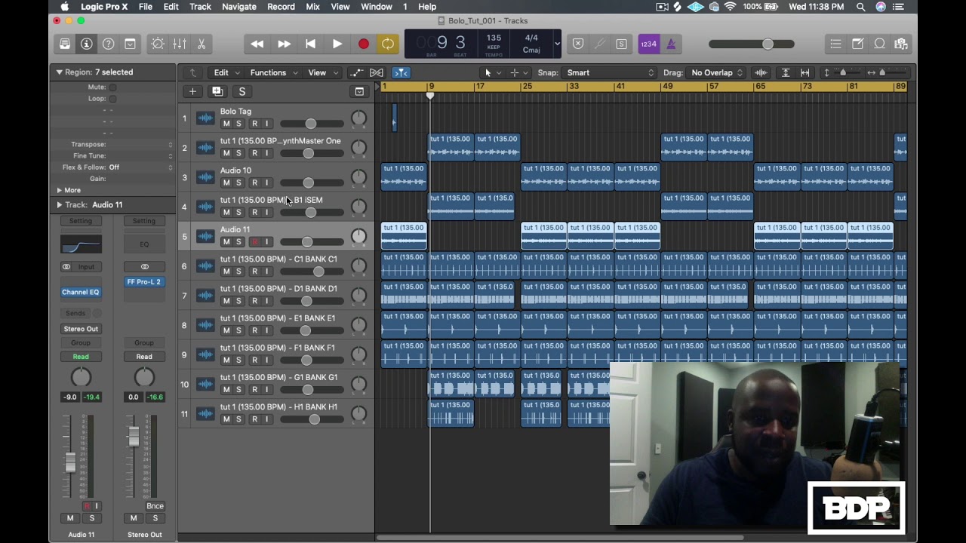Open left-click Pointer tool menu

coord(492,72)
